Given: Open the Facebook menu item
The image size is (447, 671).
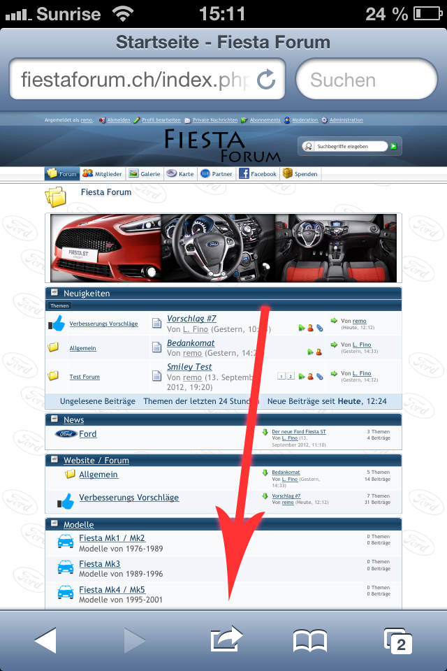Looking at the screenshot, I should [258, 174].
